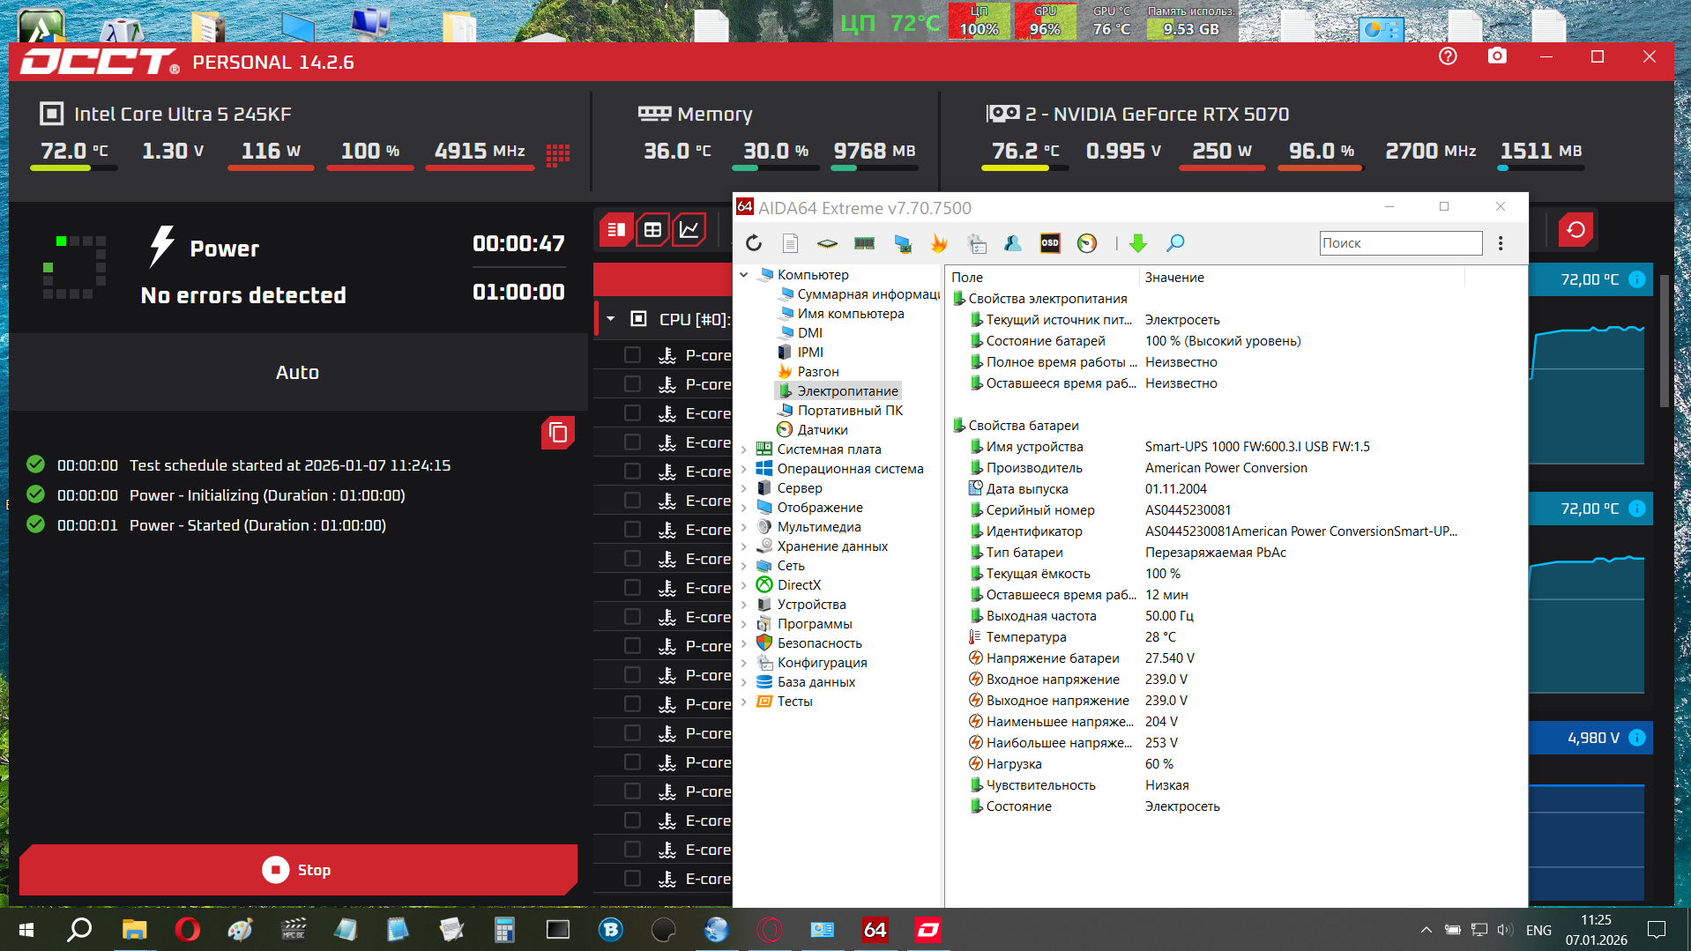1691x951 pixels.
Task: Select Портативный ПК in the tree
Action: pos(850,411)
